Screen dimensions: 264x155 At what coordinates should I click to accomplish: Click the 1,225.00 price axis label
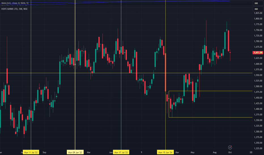[258, 148]
